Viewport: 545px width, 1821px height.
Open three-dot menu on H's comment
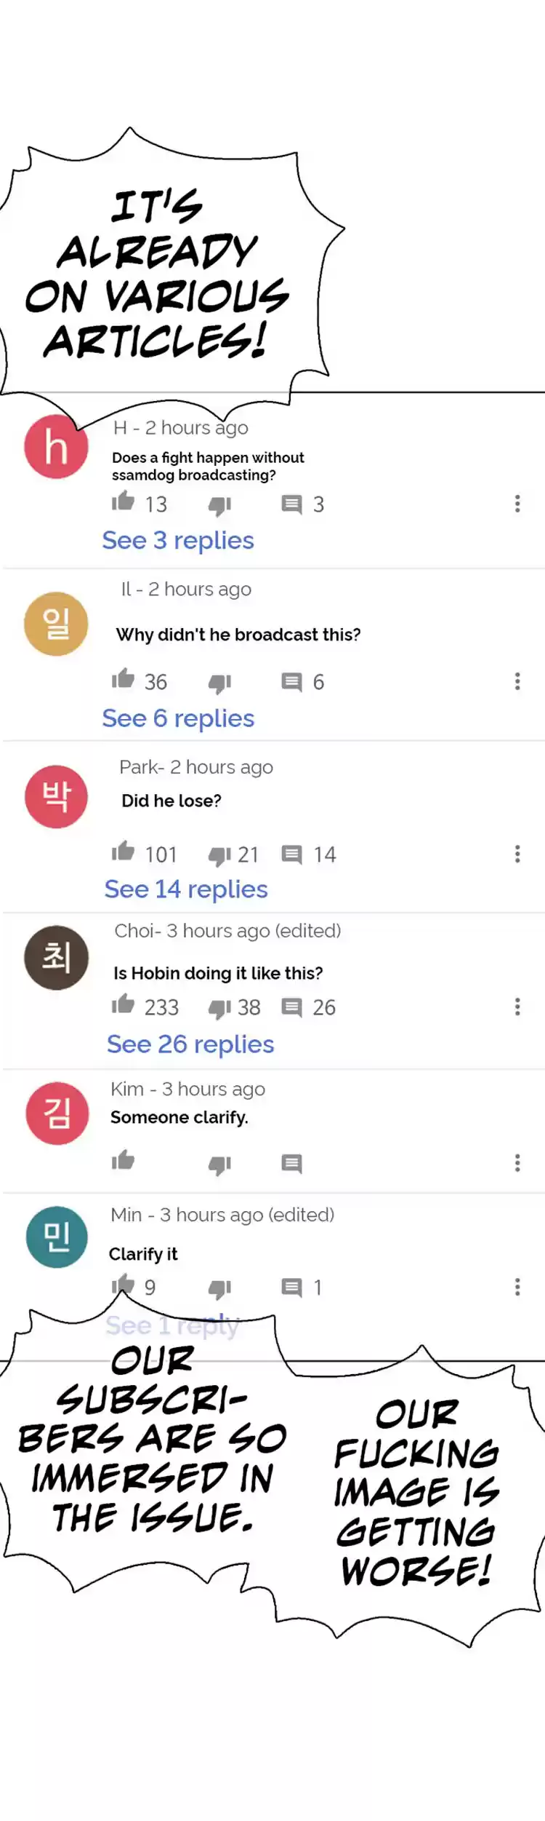pos(517,504)
